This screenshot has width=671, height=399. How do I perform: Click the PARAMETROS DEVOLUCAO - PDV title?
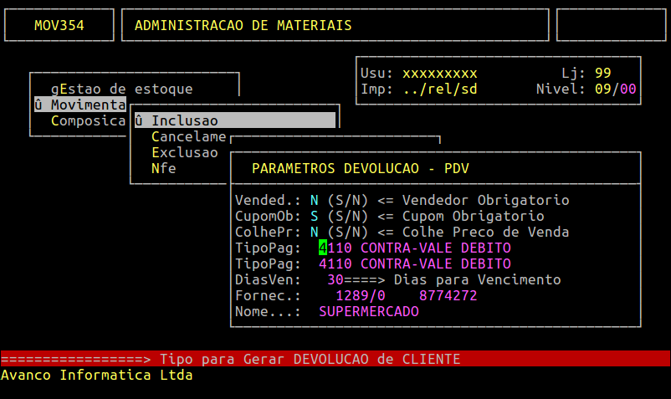click(x=361, y=168)
